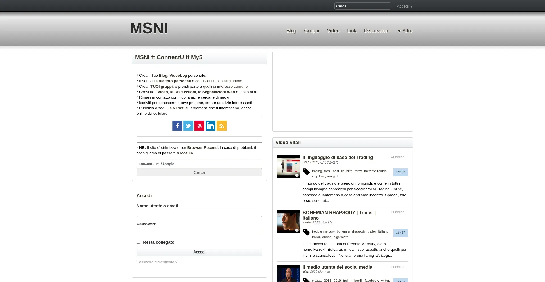Open the trading video thumbnail
The width and height of the screenshot is (545, 282).
288,167
